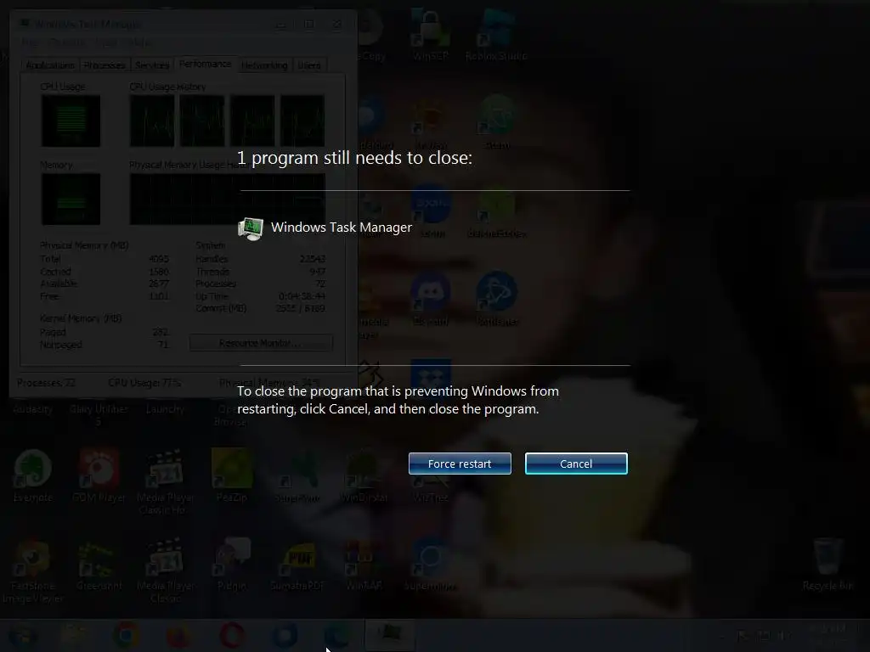Open the PeaZip desktop shortcut
The height and width of the screenshot is (652, 870).
232,477
